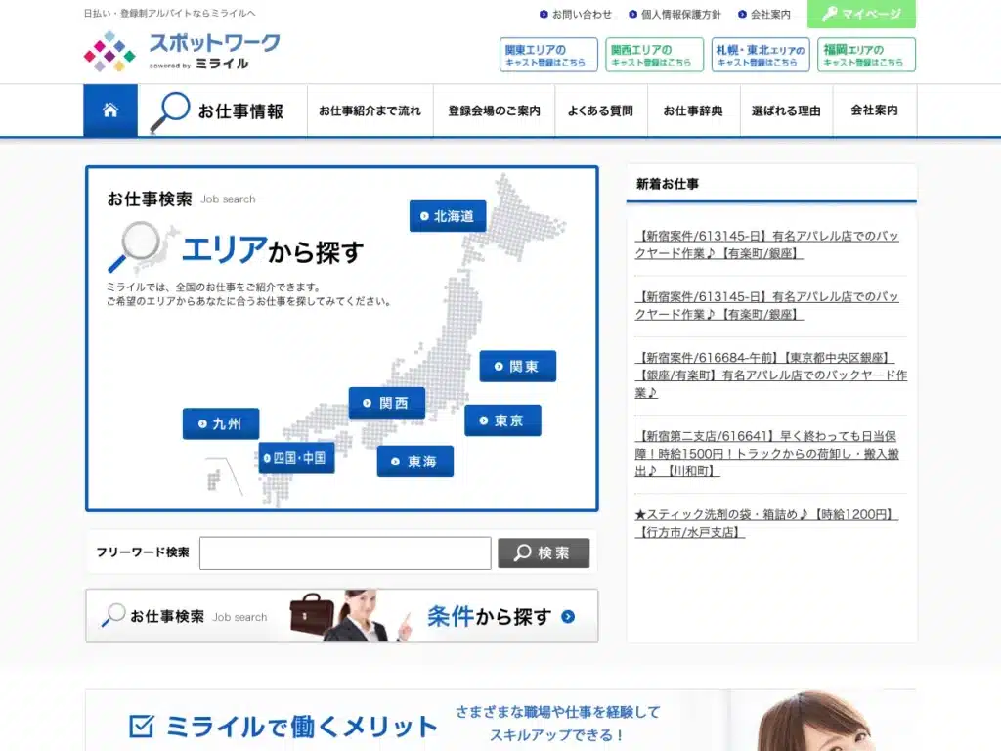
Task: Click the 検索 search button
Action: click(x=544, y=553)
